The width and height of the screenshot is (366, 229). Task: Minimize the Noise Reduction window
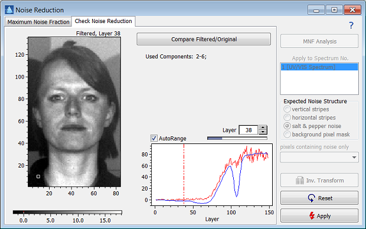[316, 10]
